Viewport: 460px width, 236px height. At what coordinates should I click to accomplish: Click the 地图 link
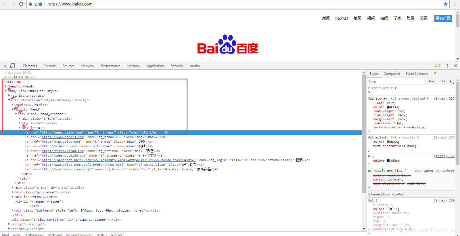[358, 18]
